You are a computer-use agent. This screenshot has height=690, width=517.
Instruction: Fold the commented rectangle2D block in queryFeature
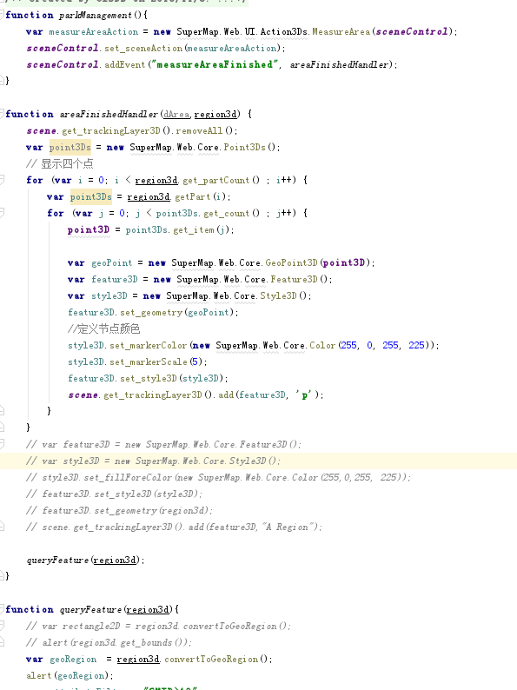(x=2, y=626)
